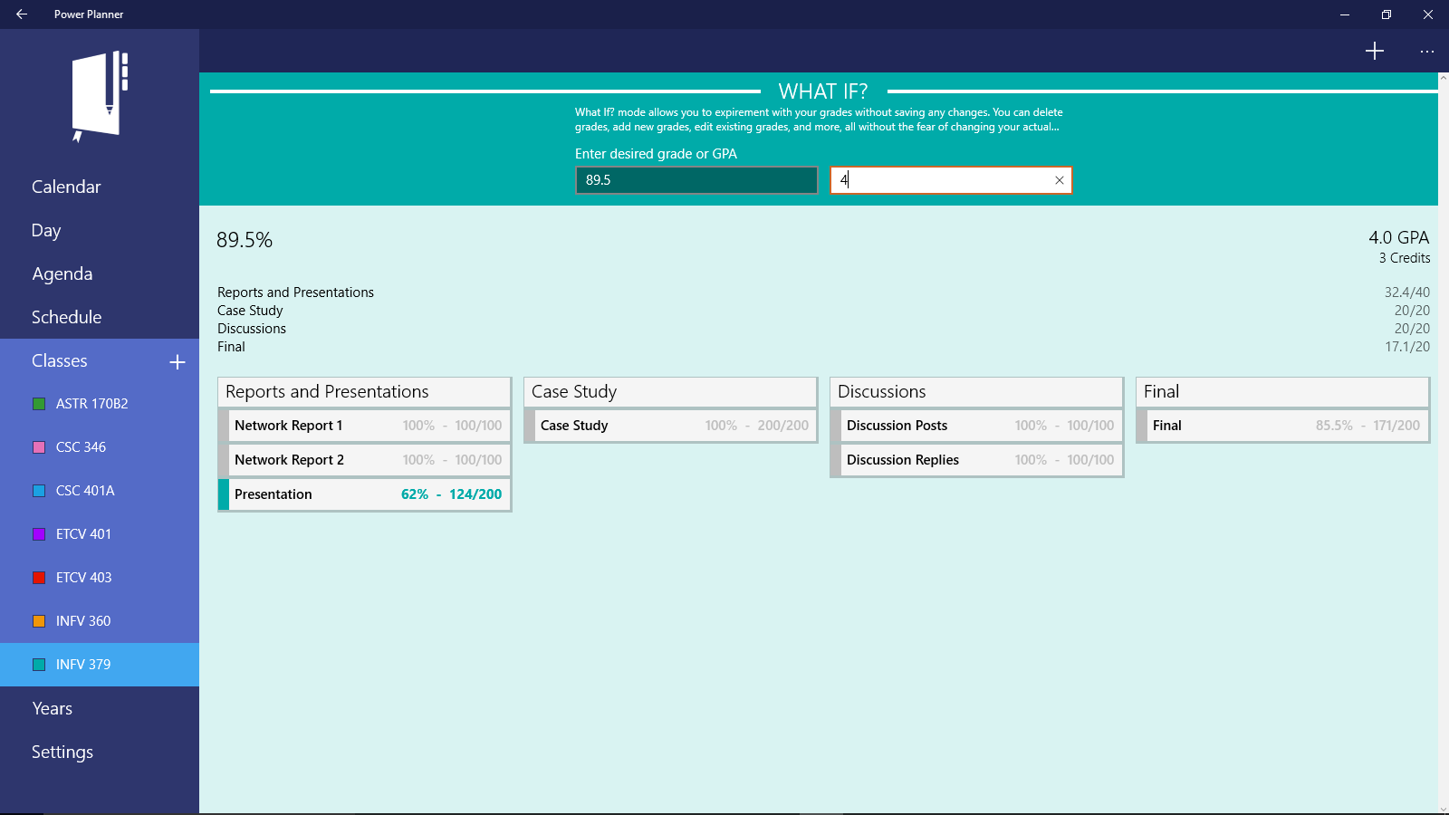Click the Power Planner notebook logo
This screenshot has height=815, width=1449.
(100, 97)
